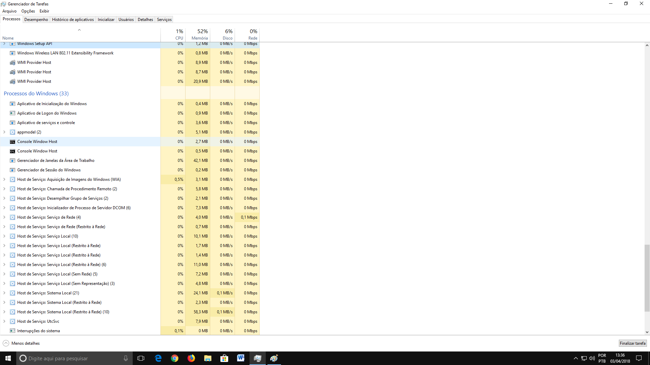650x365 pixels.
Task: Click the highlighted Console Window Host icon
Action: point(13,142)
